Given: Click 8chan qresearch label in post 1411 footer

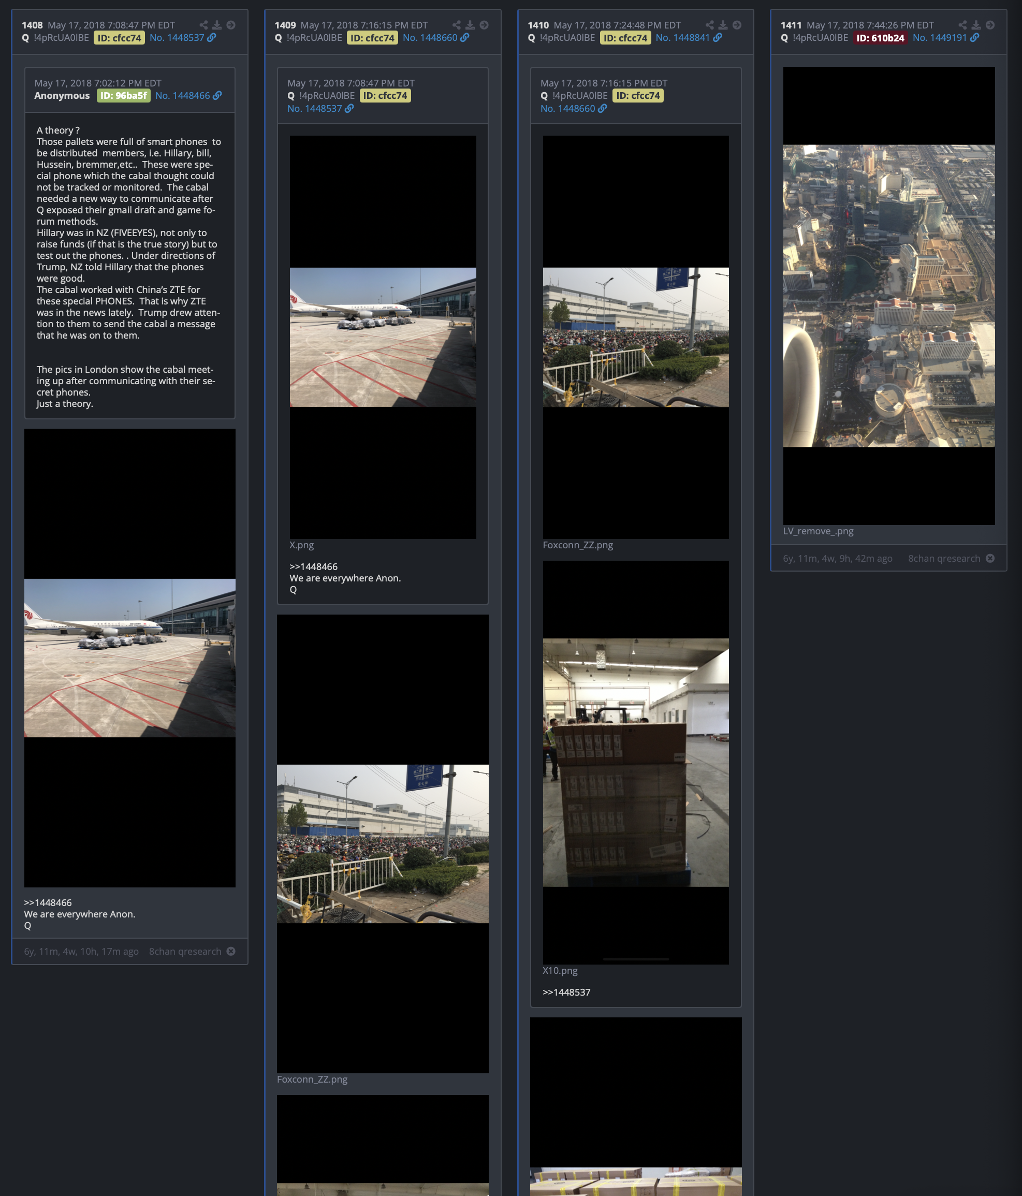Looking at the screenshot, I should point(944,558).
